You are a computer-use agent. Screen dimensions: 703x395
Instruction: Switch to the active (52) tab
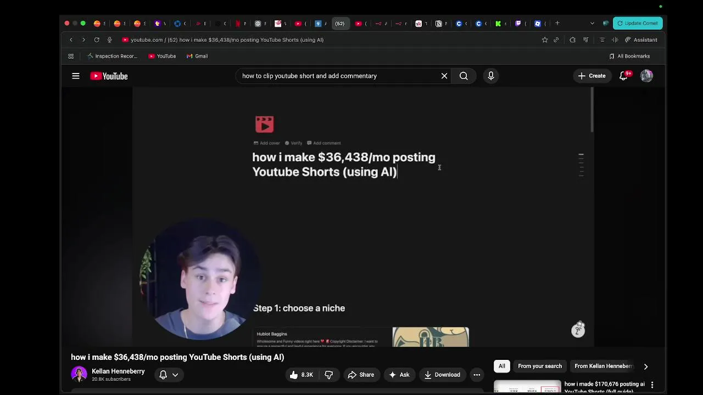coord(340,23)
